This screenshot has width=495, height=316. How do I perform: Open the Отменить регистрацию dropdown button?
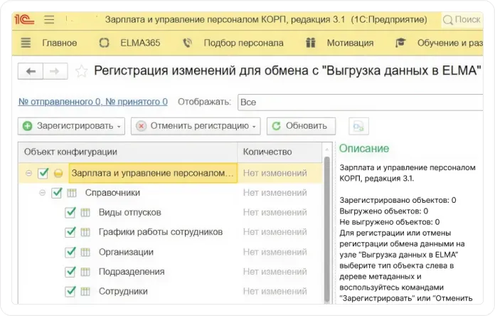(196, 126)
